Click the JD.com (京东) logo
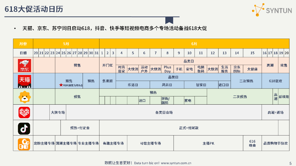This screenshot has height=166, width=296. [x=24, y=65]
